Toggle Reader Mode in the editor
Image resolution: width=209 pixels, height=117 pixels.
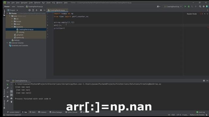point(192,14)
